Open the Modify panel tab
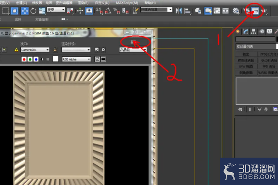Viewport: 278px width, 185px height. [246, 32]
